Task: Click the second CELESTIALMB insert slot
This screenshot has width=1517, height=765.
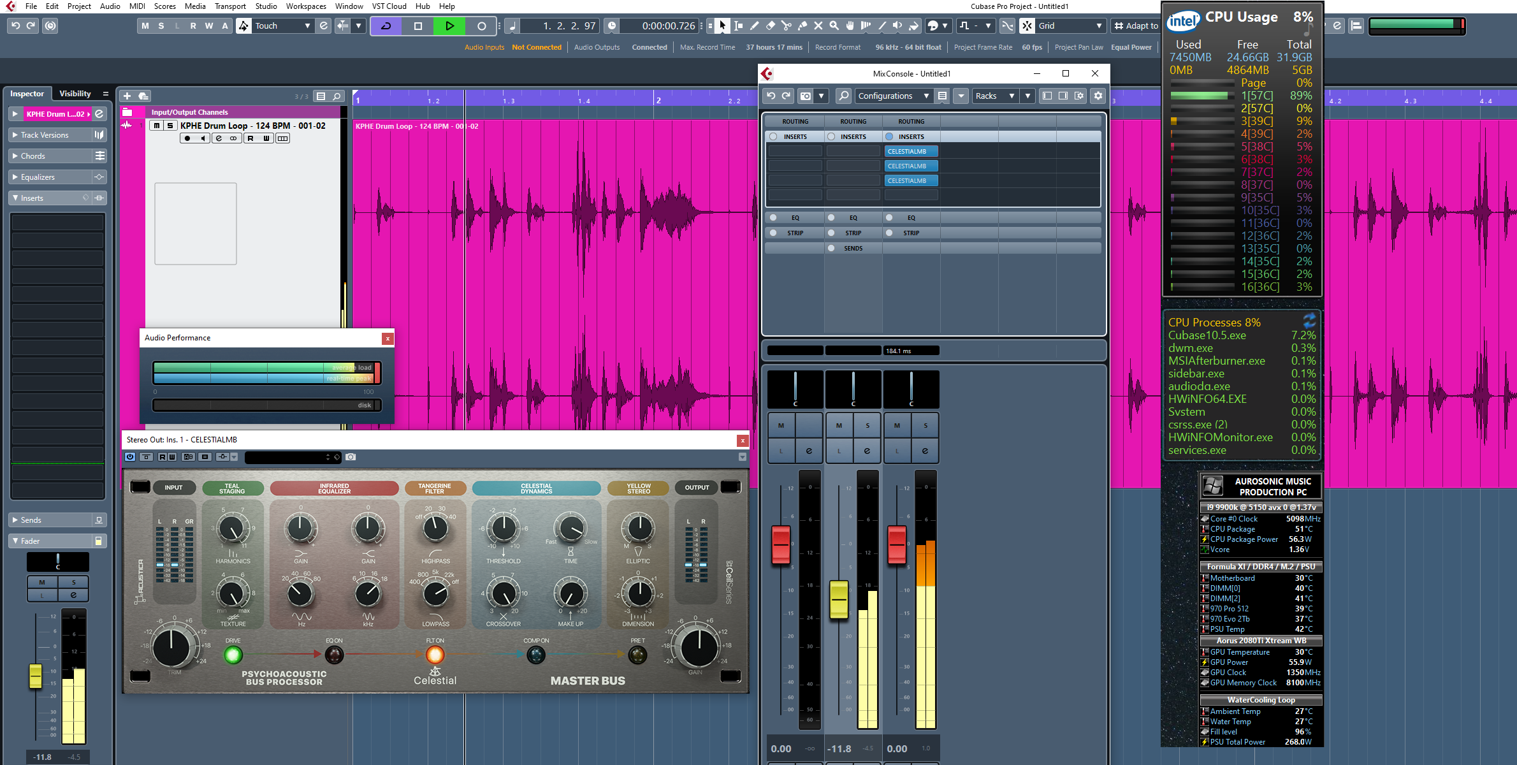Action: (911, 166)
